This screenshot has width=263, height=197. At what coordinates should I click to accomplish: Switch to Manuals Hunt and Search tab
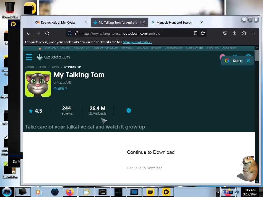174,23
